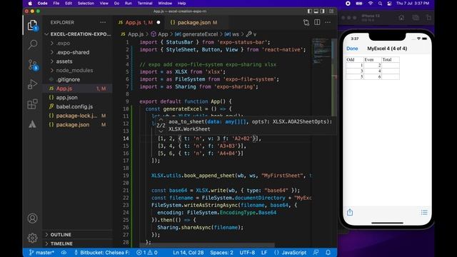Select App.js in the explorer tree
The height and width of the screenshot is (257, 457).
click(77, 89)
